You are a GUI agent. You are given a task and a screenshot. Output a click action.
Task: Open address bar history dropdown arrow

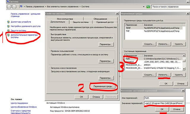click(x=144, y=7)
